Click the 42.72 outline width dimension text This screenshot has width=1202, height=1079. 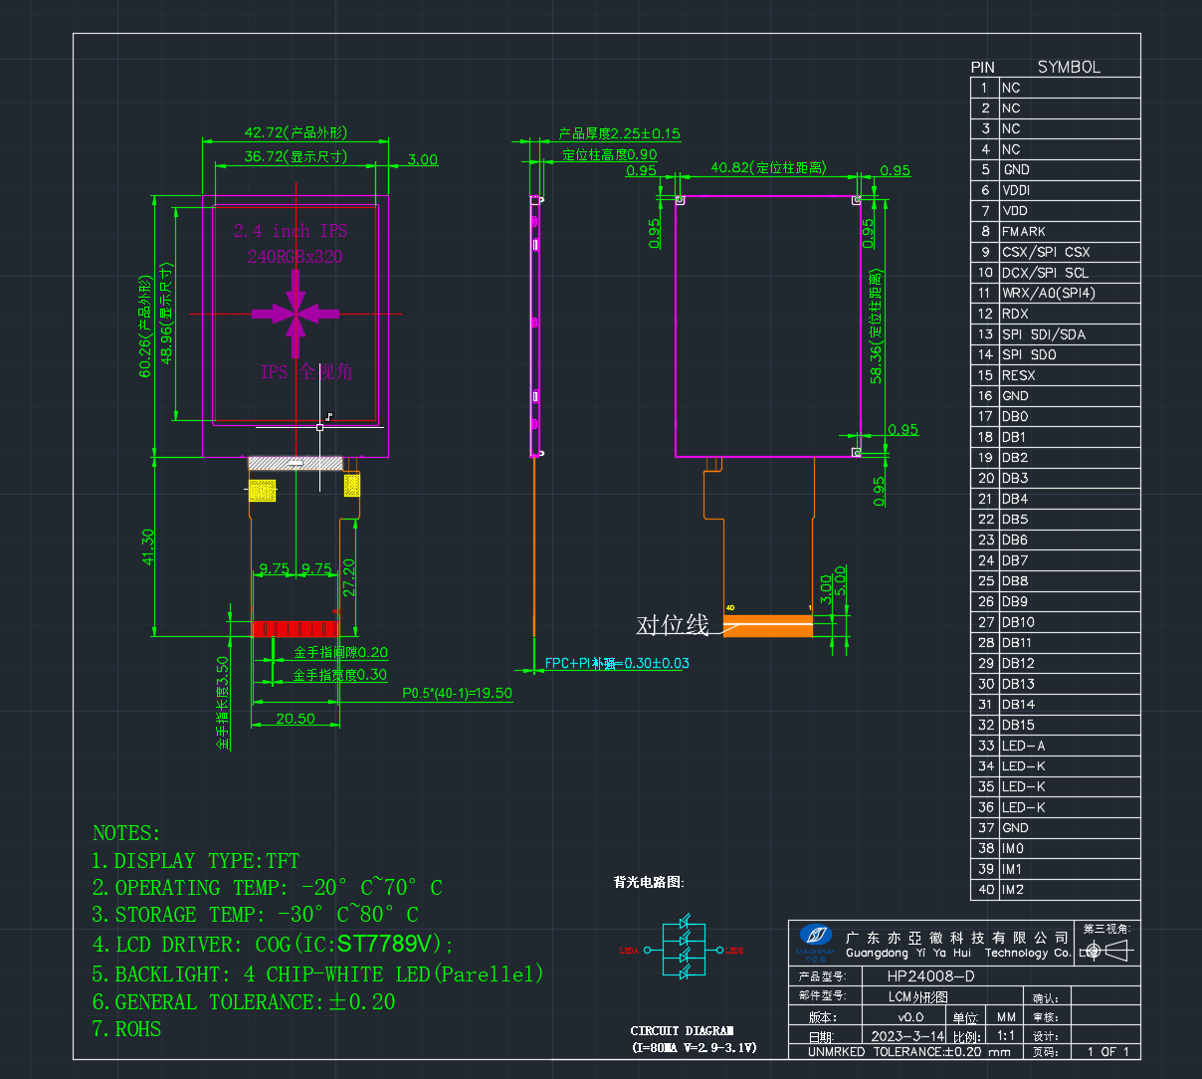296,132
